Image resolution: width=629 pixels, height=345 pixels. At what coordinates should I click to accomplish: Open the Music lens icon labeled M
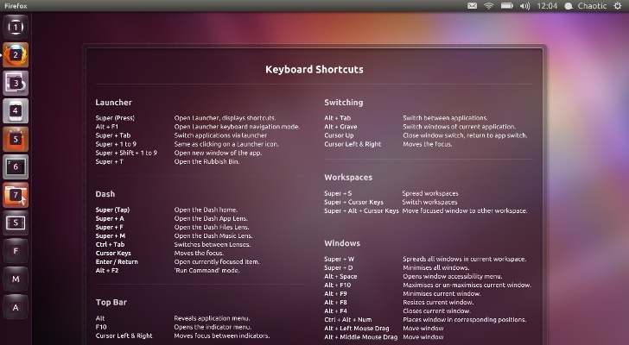pos(16,279)
